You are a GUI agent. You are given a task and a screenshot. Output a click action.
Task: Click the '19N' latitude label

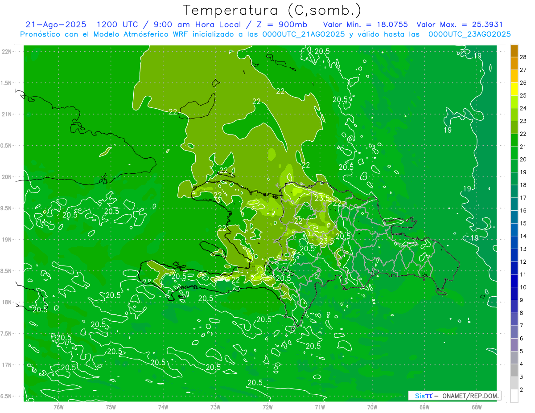pyautogui.click(x=7, y=240)
